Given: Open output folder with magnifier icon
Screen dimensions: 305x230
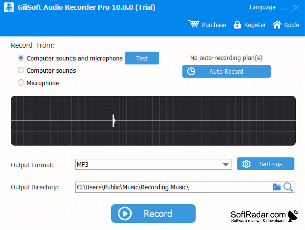Looking at the screenshot, I should [288, 187].
